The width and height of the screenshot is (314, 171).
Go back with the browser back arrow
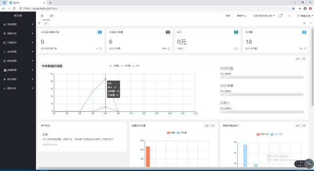[3, 8]
